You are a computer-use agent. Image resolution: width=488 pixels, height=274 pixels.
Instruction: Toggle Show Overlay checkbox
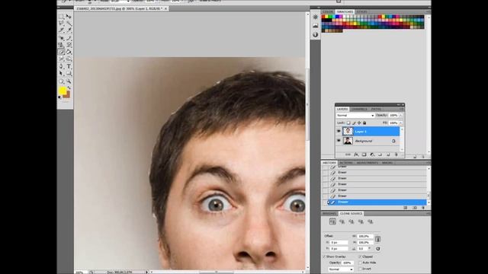[324, 256]
